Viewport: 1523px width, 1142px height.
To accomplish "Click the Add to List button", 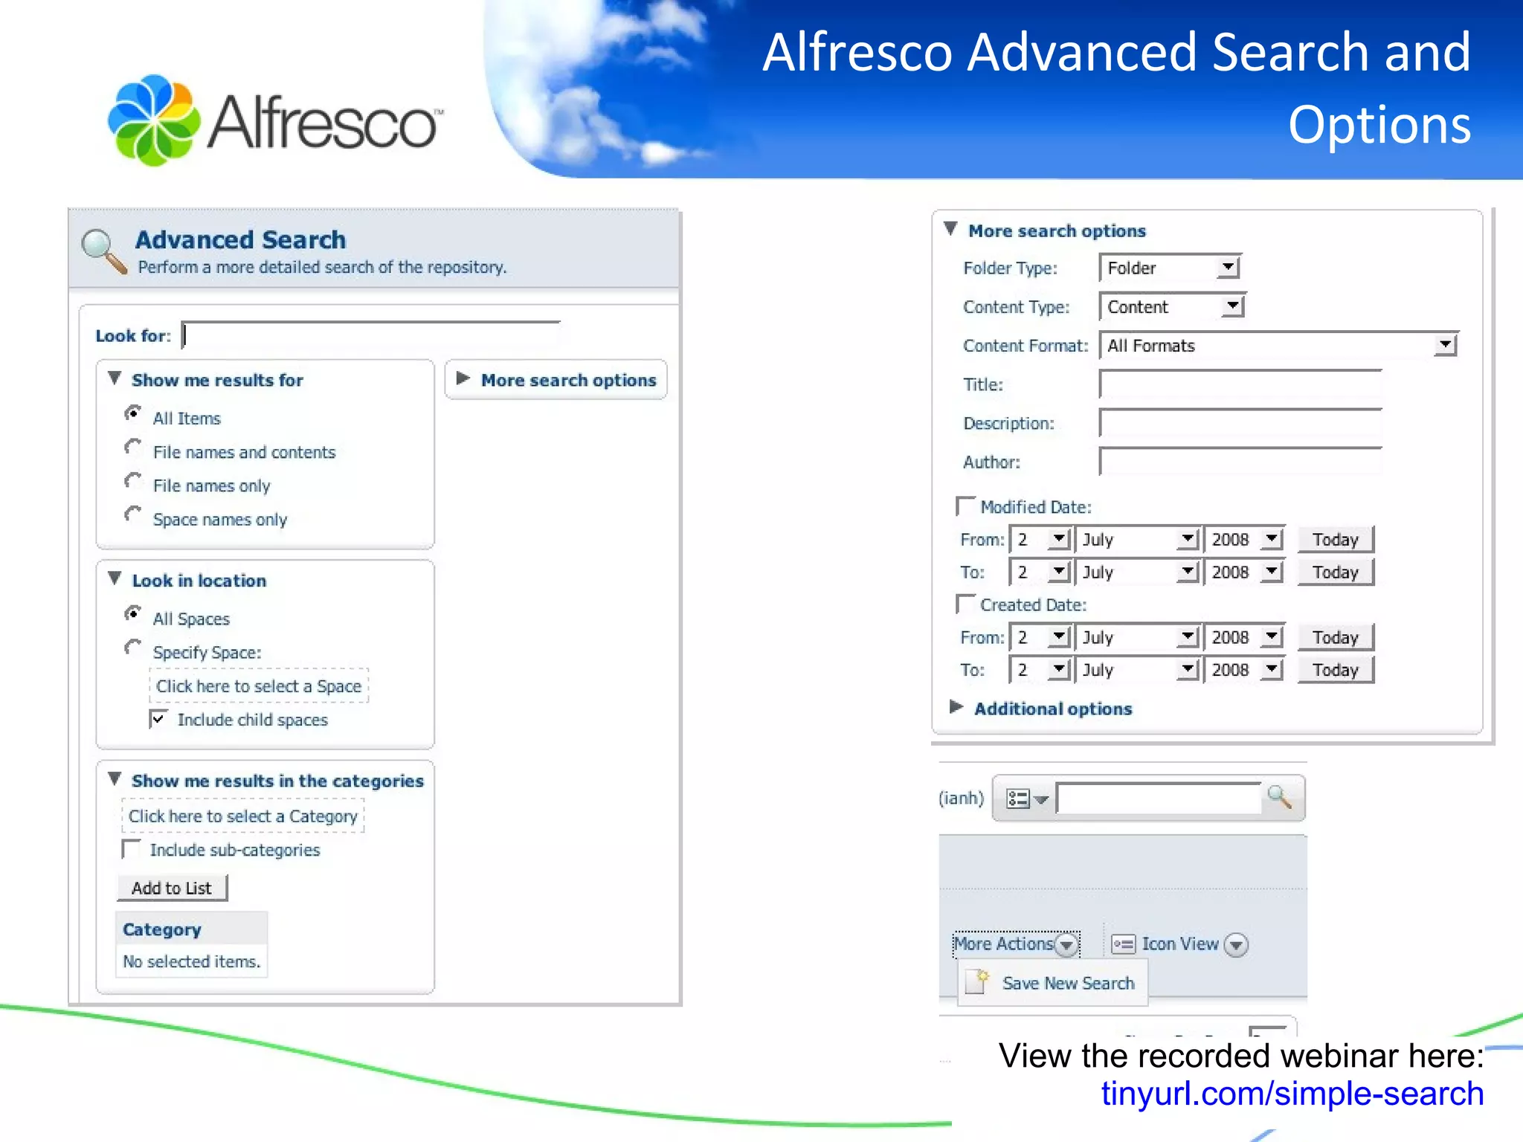I will 172,888.
